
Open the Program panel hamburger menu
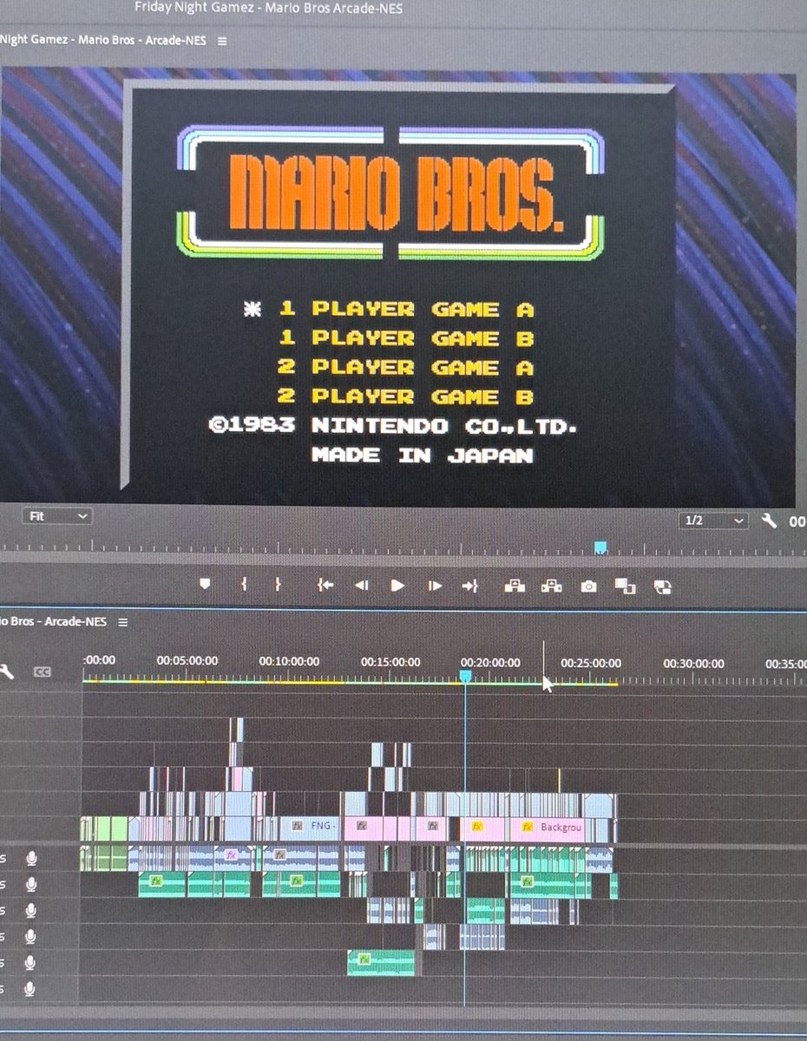click(222, 41)
